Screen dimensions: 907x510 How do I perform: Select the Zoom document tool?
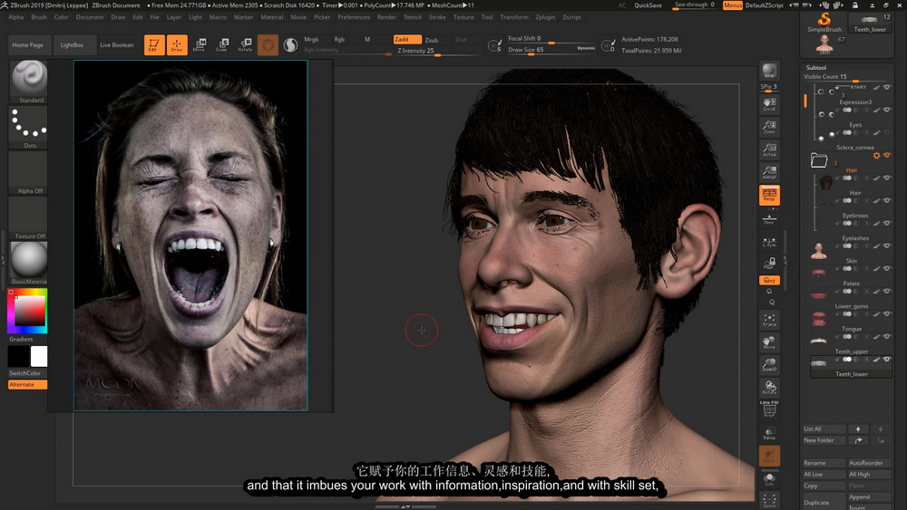tap(769, 127)
